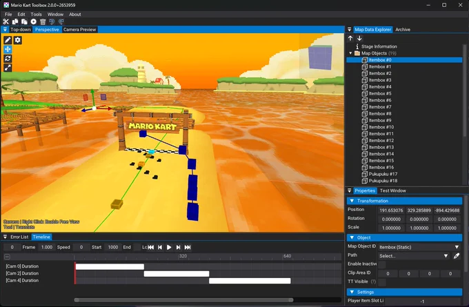Open the viewport panel dropdown arrow
This screenshot has width=469, height=307.
click(5, 30)
